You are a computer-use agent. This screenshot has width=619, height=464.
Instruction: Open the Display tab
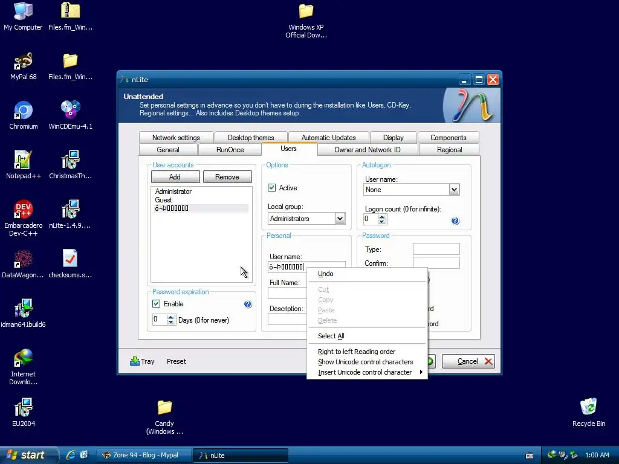coord(393,137)
